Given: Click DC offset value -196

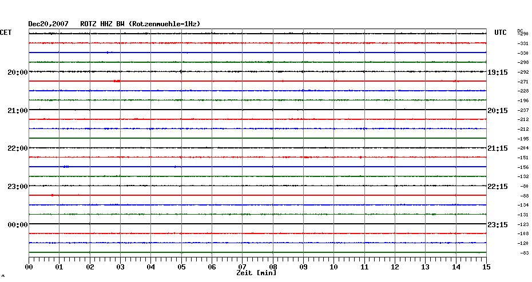Looking at the screenshot, I should point(523,100).
